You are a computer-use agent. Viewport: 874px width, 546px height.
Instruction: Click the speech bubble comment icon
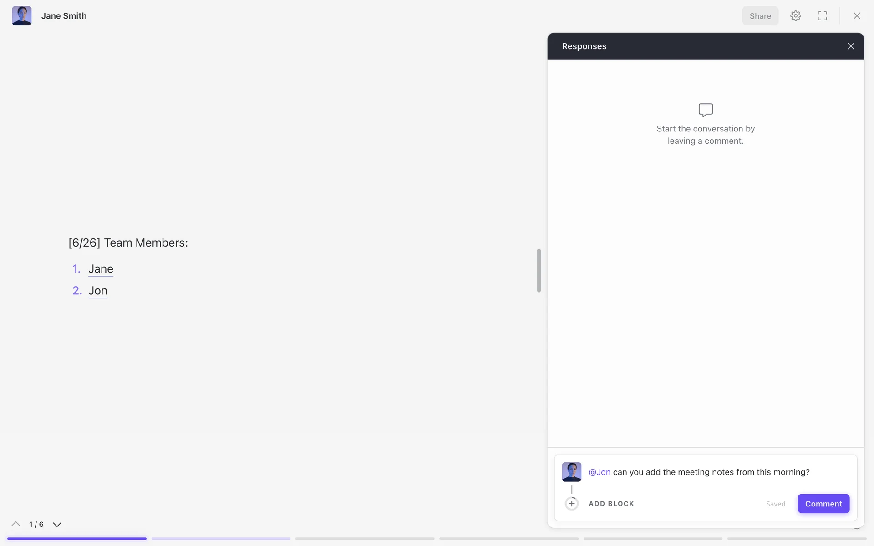[x=706, y=110]
